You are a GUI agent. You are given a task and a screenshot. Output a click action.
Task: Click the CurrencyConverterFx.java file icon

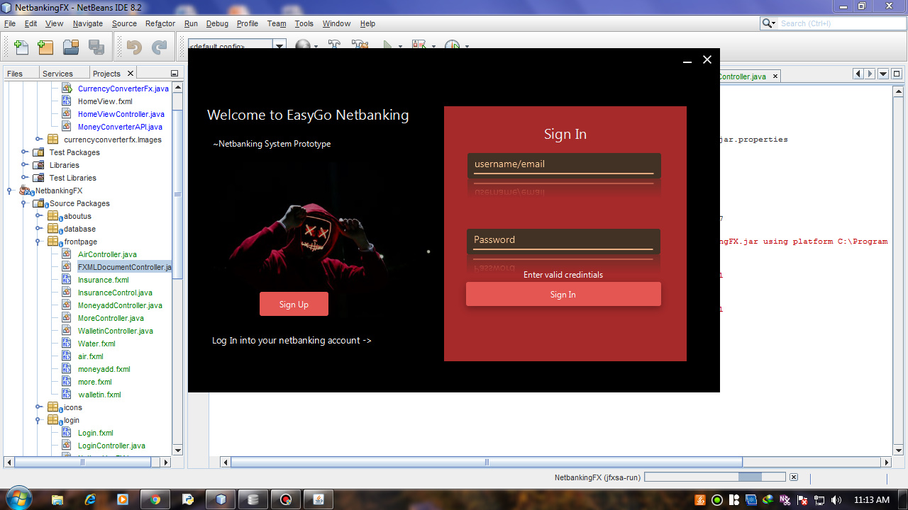(67, 89)
